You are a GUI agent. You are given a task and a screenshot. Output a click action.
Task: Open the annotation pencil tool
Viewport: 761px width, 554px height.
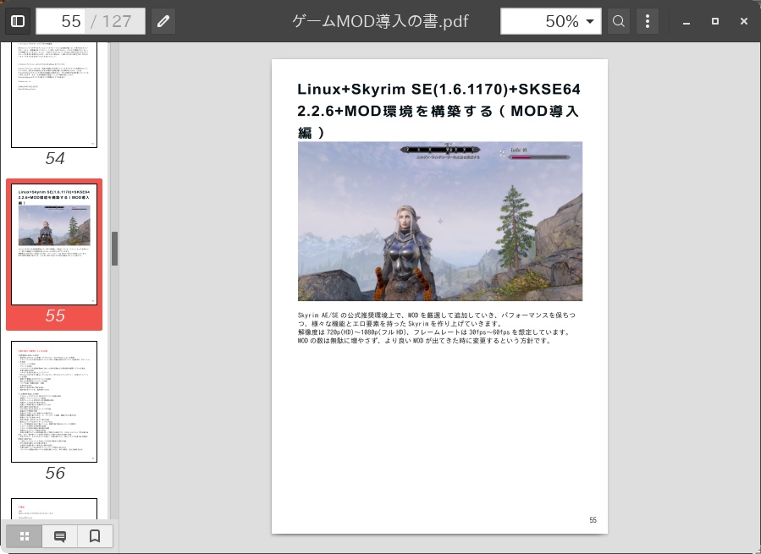[163, 21]
